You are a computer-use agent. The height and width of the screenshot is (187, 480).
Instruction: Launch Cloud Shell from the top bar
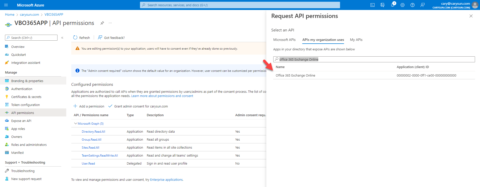click(372, 5)
